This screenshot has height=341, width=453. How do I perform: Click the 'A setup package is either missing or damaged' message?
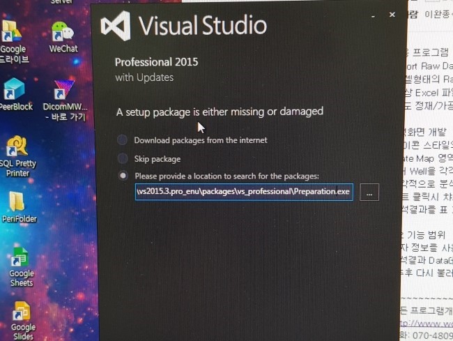click(x=220, y=112)
